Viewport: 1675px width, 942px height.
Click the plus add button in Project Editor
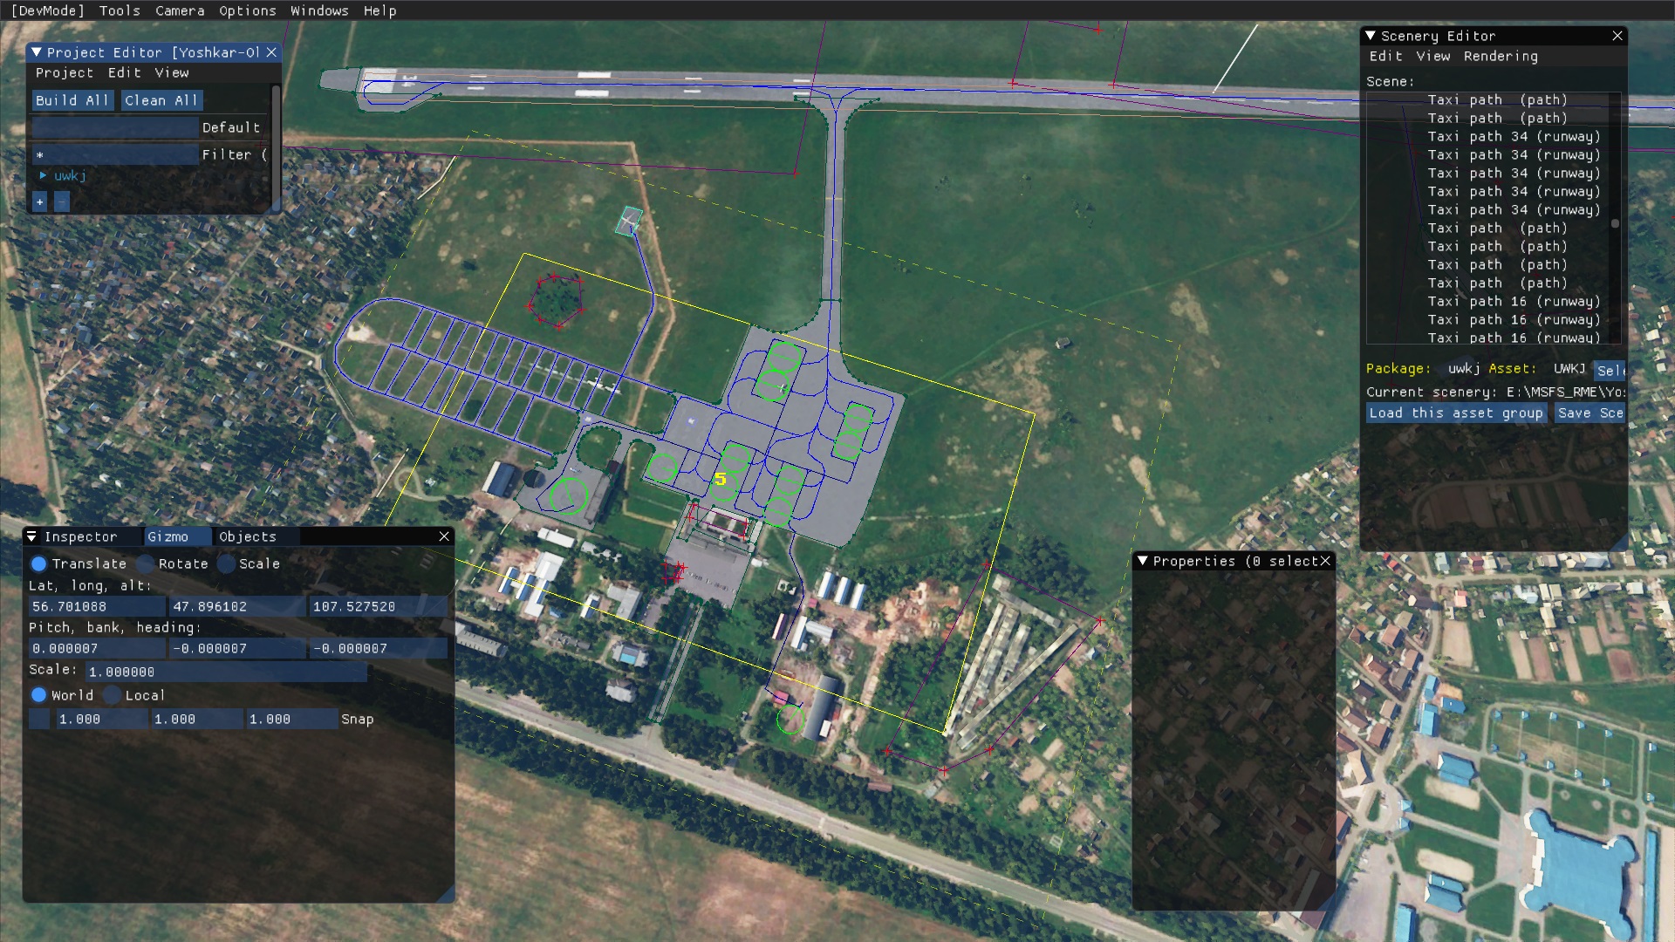[x=39, y=201]
